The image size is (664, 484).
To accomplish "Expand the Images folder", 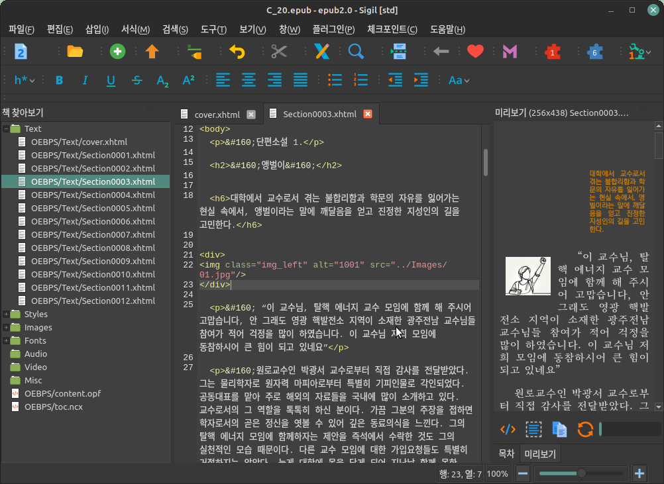I will pyautogui.click(x=6, y=328).
